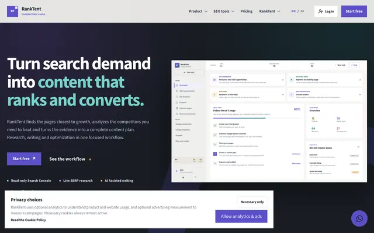Click Start free in the header
Image resolution: width=374 pixels, height=233 pixels.
click(x=354, y=11)
